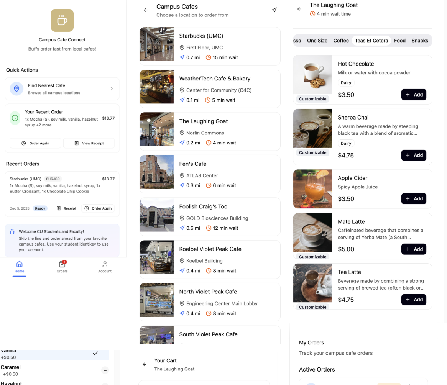447x385 pixels.
Task: Add Caramel syrup with the plus toggle
Action: 105,370
